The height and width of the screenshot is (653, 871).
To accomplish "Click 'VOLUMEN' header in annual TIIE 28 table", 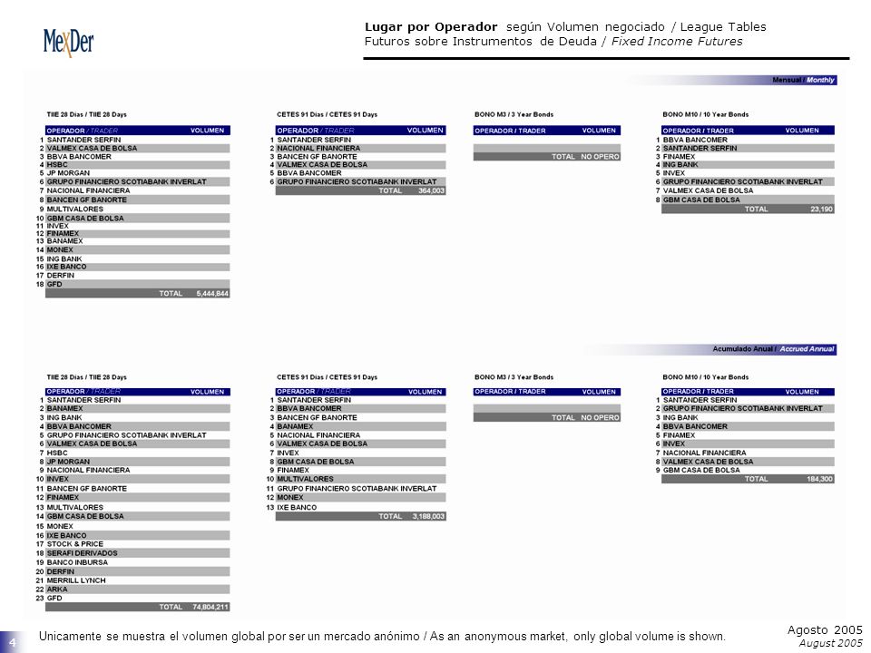I will coord(207,392).
